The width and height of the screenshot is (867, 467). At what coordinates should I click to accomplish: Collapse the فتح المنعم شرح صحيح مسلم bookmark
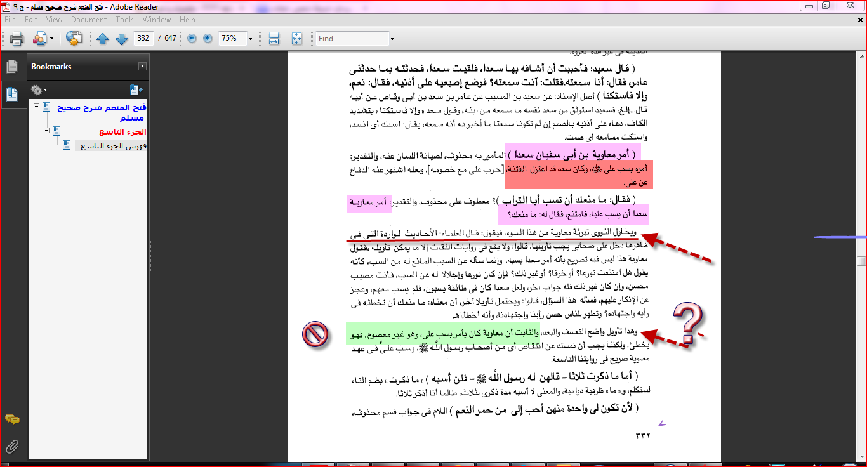pos(37,107)
